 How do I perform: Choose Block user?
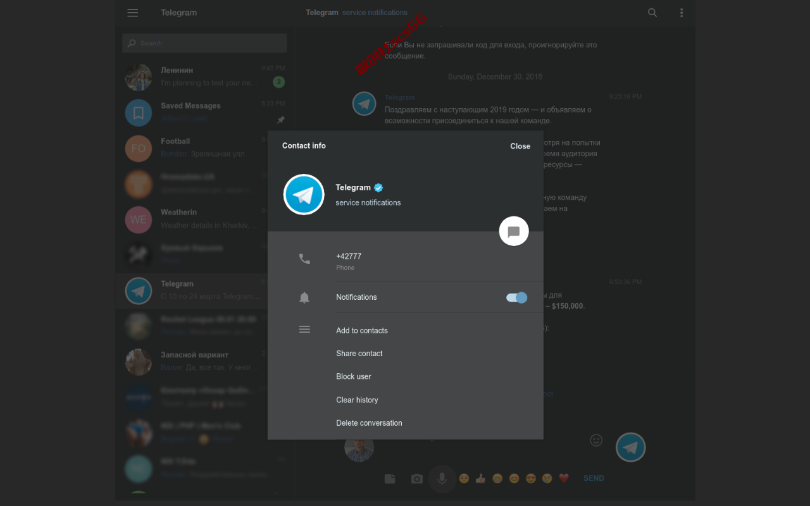pyautogui.click(x=354, y=376)
